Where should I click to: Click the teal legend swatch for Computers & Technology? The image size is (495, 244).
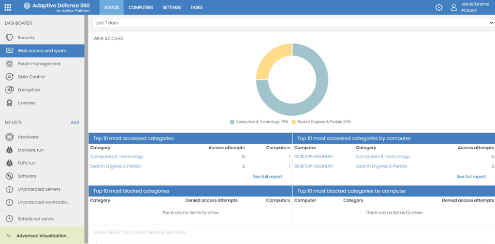pos(232,122)
